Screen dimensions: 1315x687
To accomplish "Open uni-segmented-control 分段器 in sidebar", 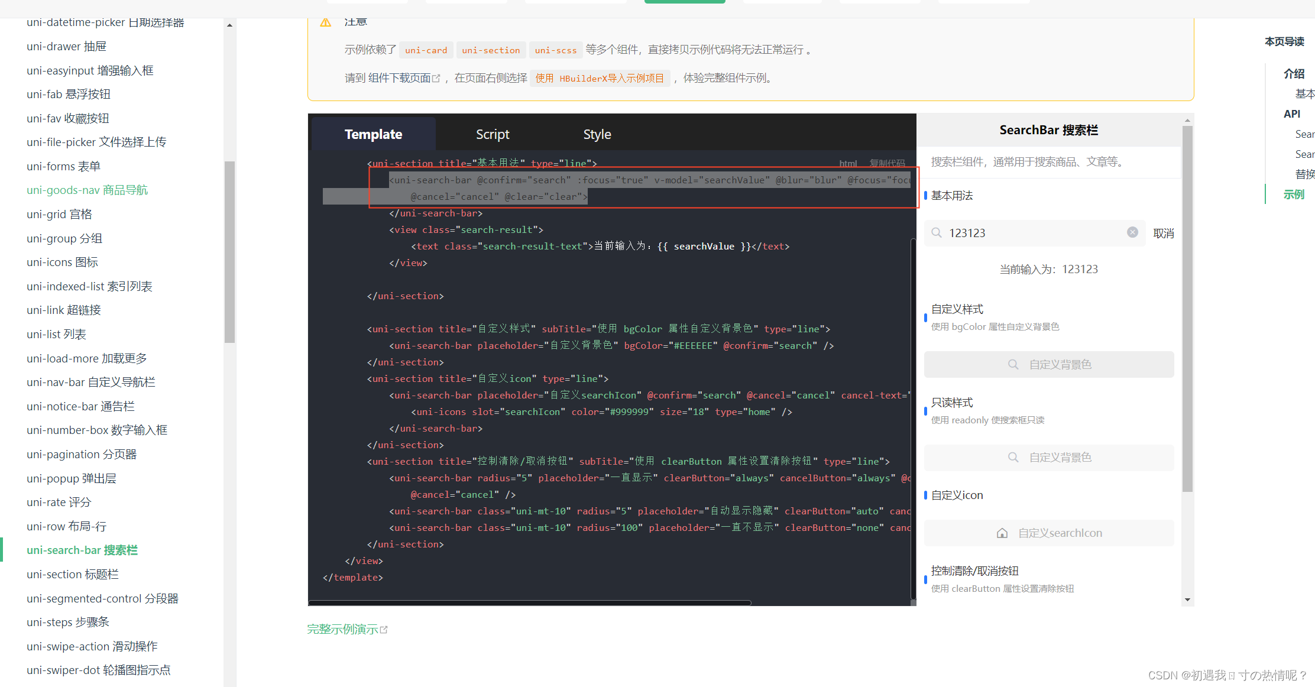I will coord(102,598).
